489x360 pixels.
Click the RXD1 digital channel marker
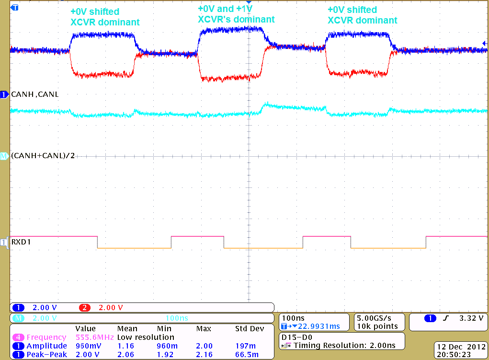pos(5,242)
